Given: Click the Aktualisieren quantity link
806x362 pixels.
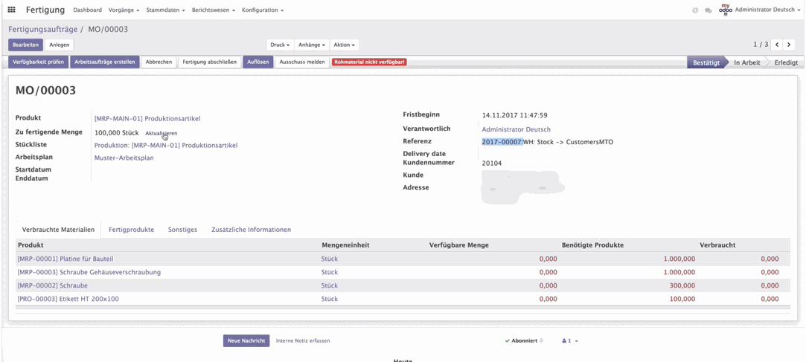Looking at the screenshot, I should coord(161,133).
